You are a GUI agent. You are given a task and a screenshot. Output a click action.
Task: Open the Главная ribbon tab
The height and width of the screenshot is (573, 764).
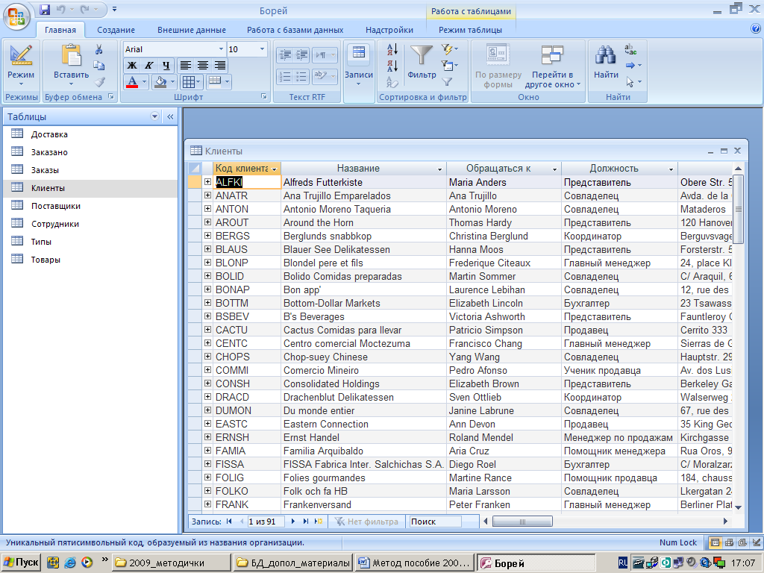[60, 30]
